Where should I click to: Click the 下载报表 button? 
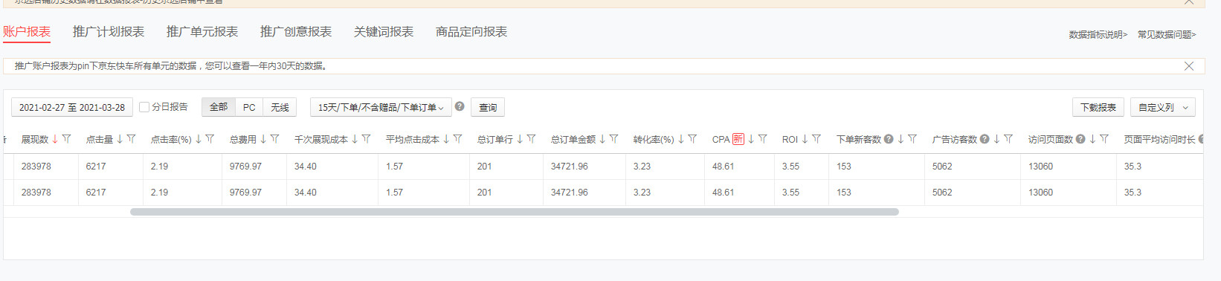coord(1098,107)
